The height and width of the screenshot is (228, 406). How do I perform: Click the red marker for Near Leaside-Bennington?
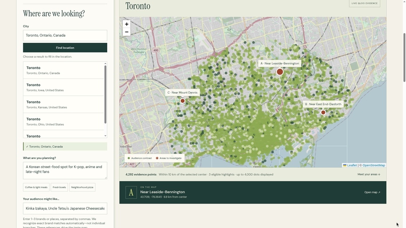click(280, 72)
